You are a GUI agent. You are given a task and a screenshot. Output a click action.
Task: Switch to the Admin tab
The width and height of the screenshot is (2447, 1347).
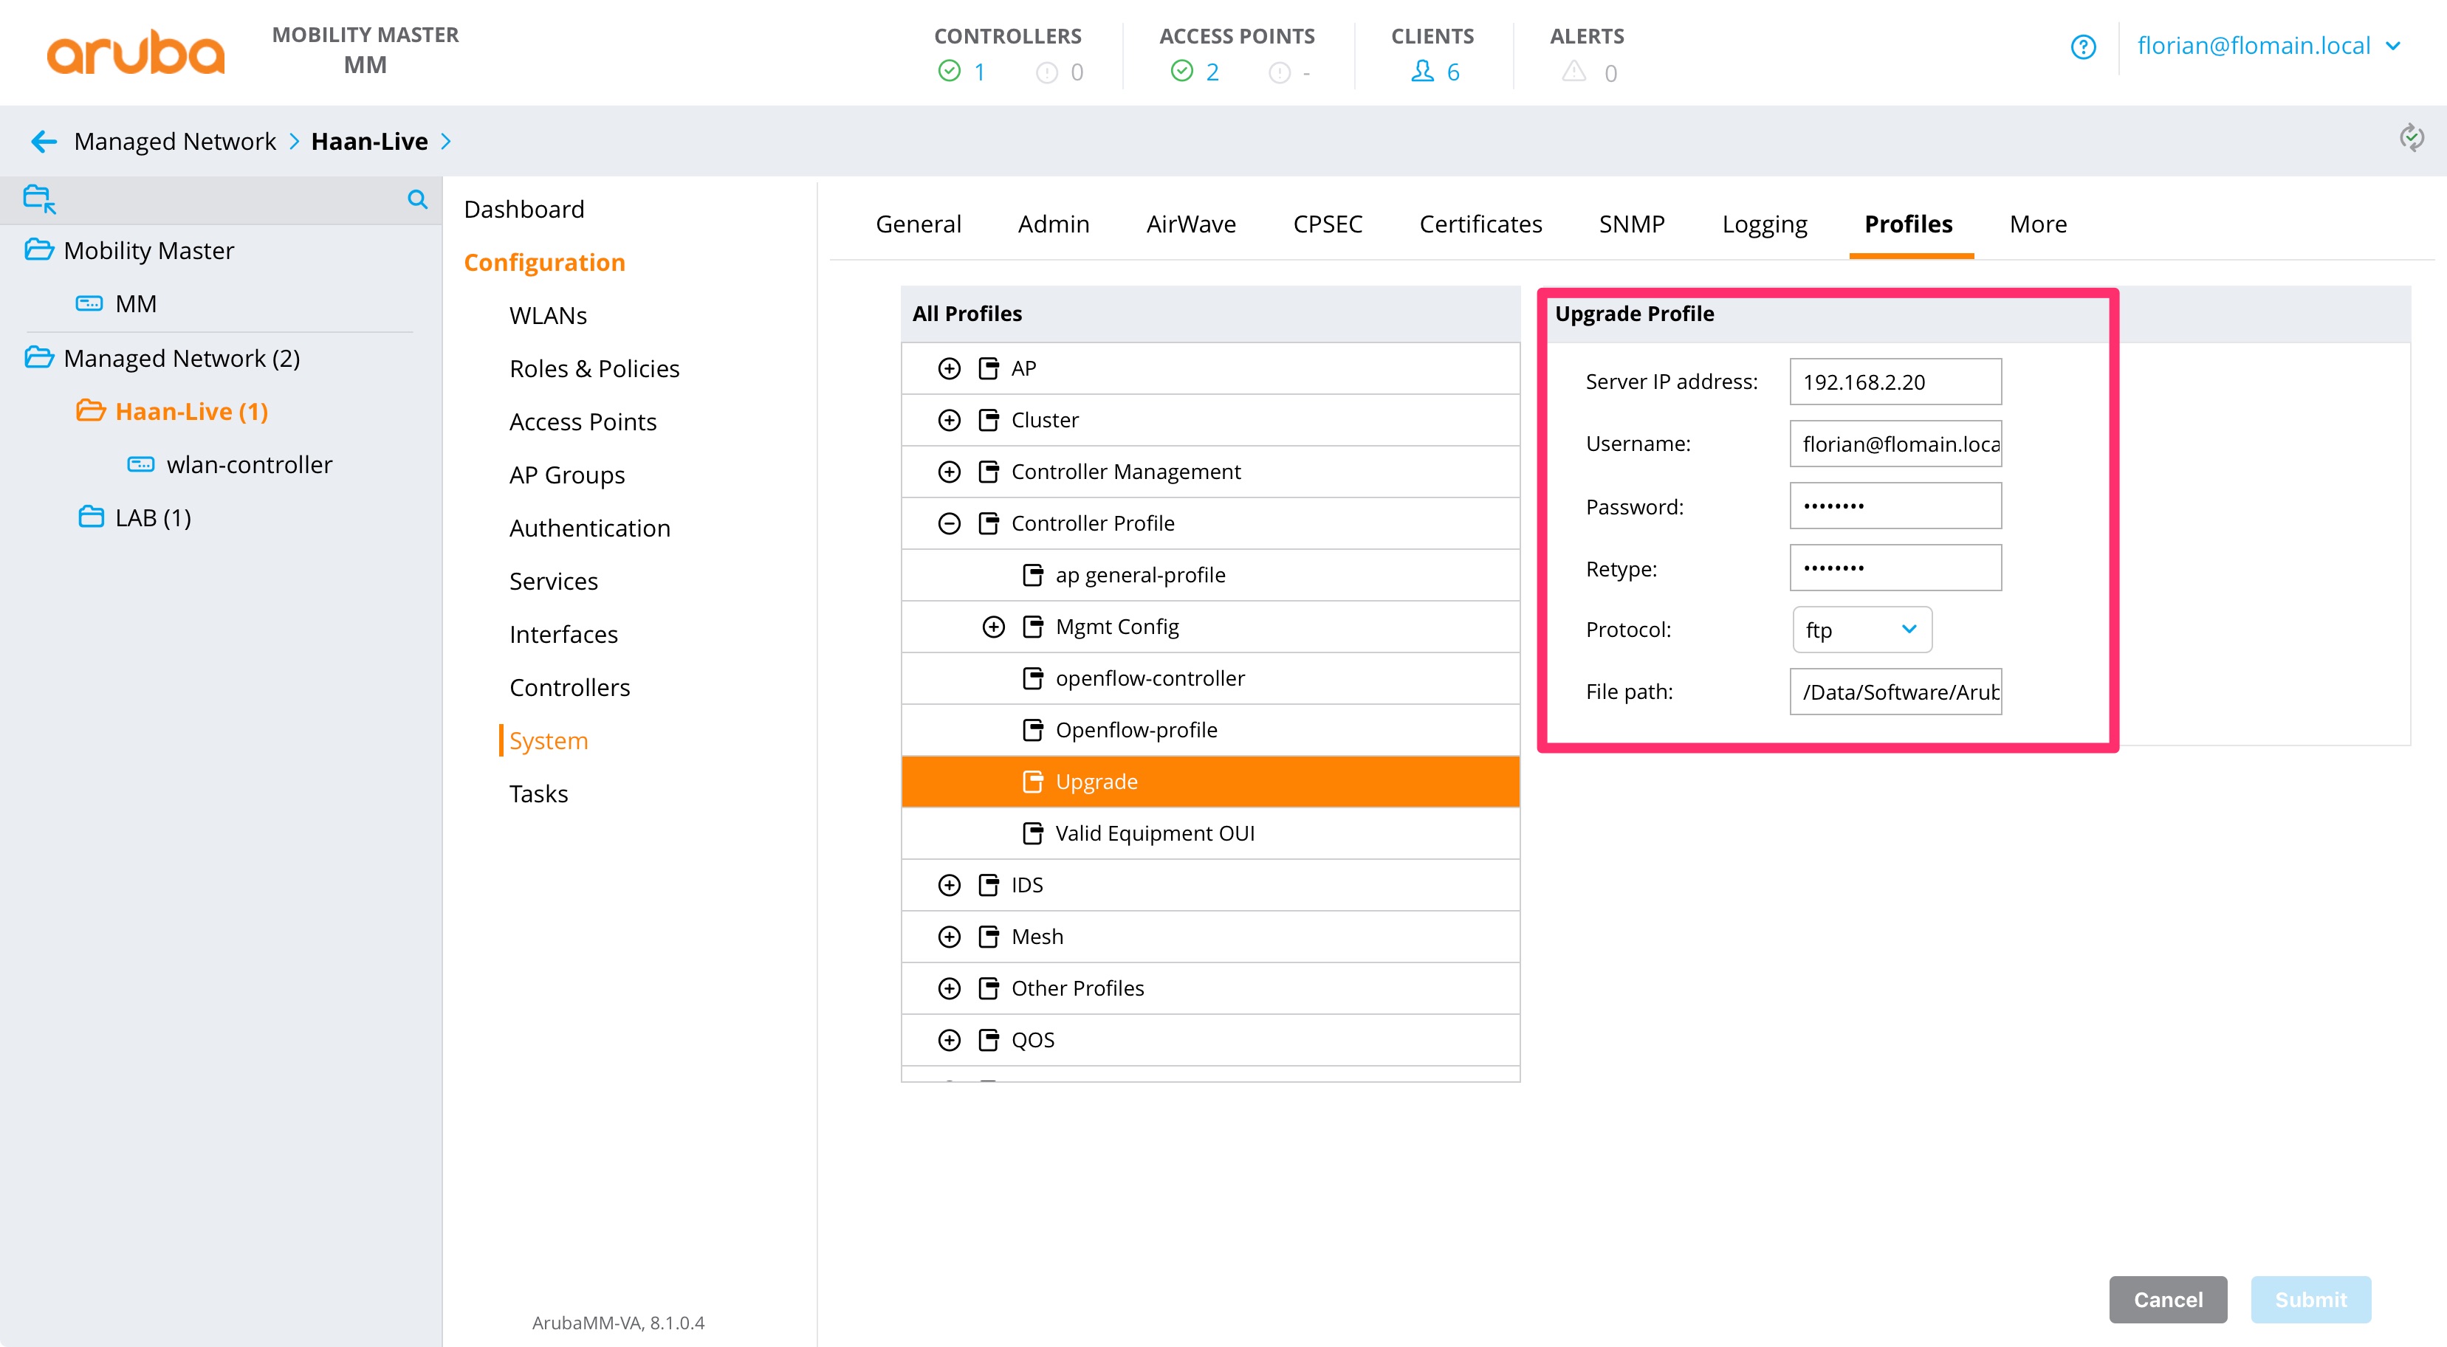(x=1054, y=224)
